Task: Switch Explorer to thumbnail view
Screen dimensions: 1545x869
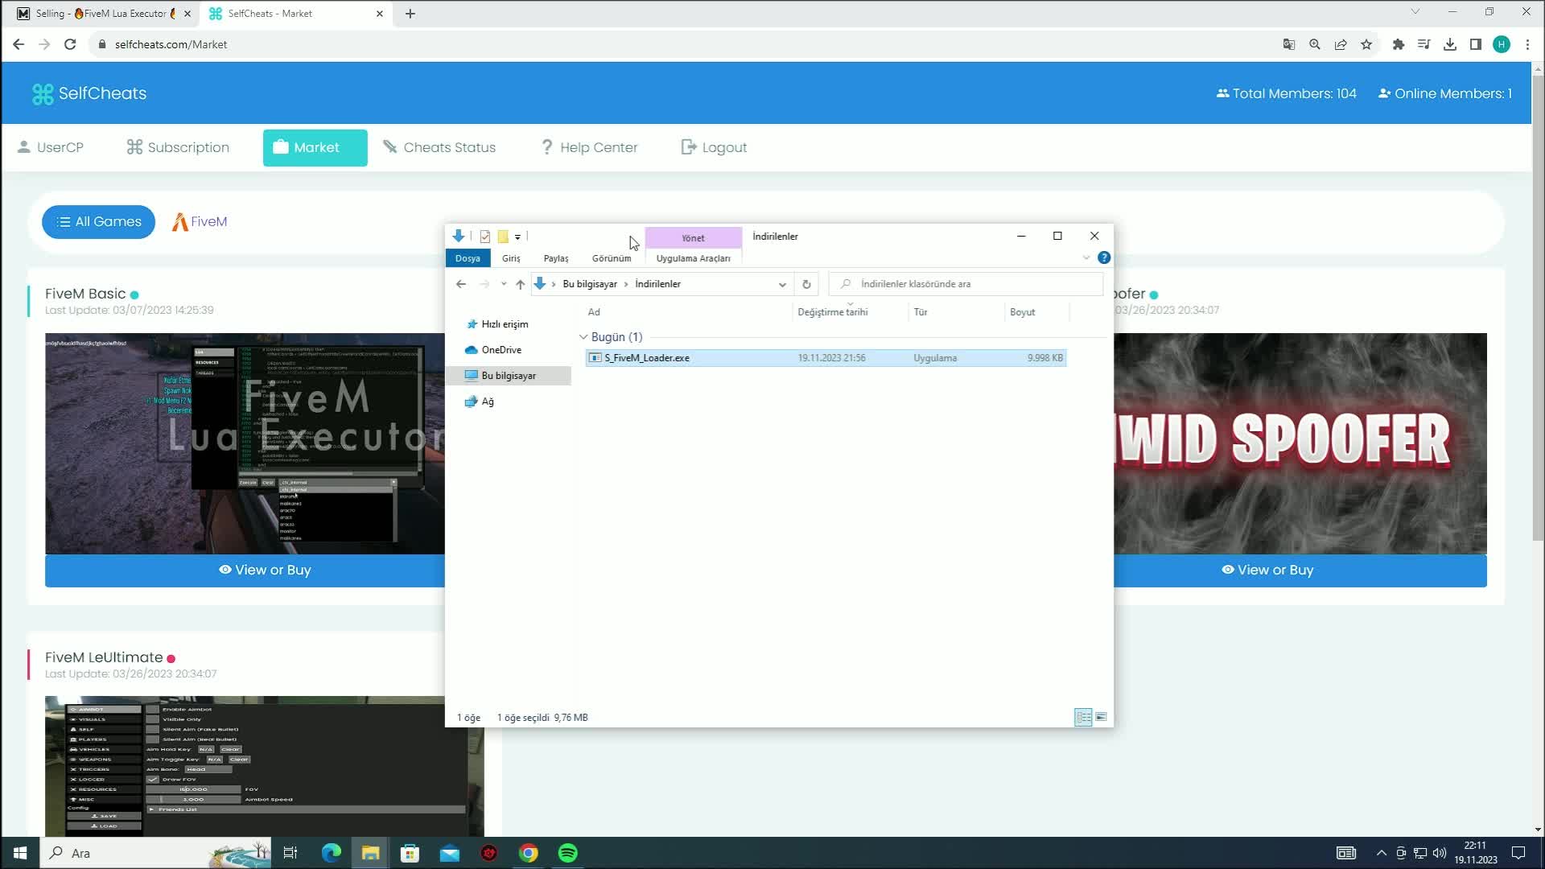Action: pyautogui.click(x=1101, y=717)
